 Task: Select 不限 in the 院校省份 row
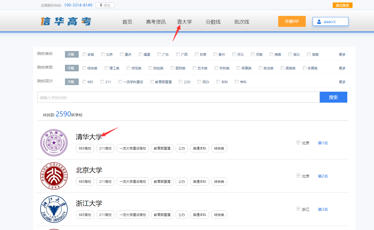coord(72,54)
